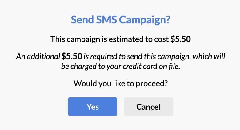Click the word 'Campaign?' in the title
This screenshot has width=240, height=130.
coord(145,20)
